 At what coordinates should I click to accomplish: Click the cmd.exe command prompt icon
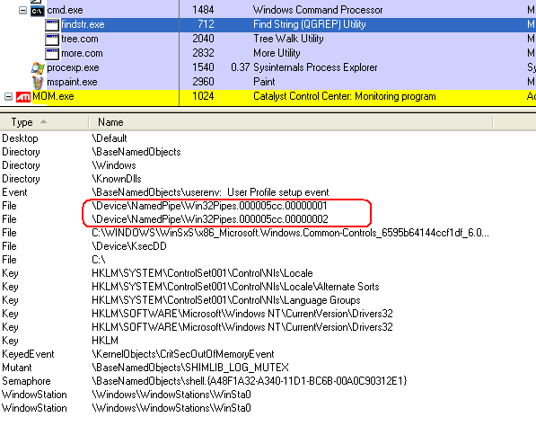point(38,11)
